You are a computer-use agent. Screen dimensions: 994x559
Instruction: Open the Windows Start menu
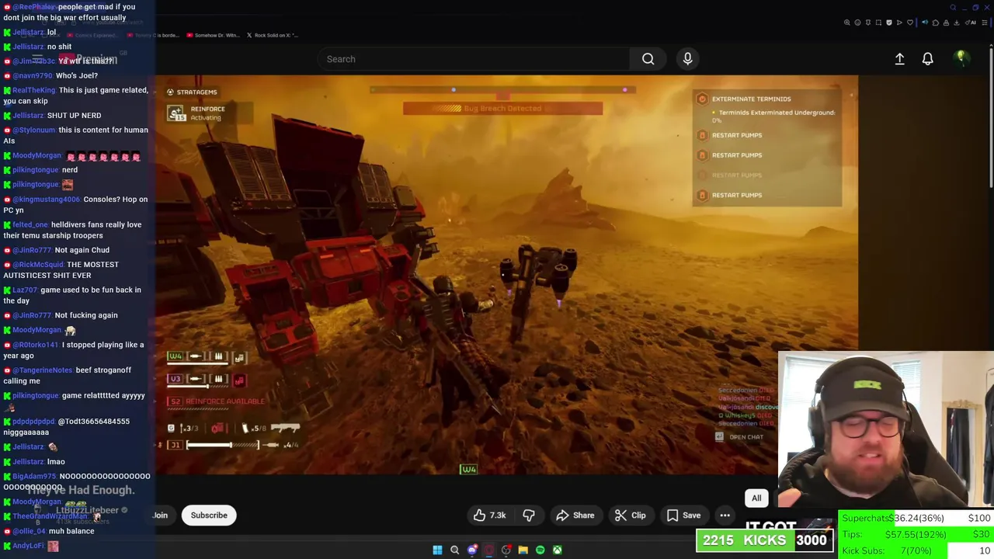pyautogui.click(x=437, y=550)
